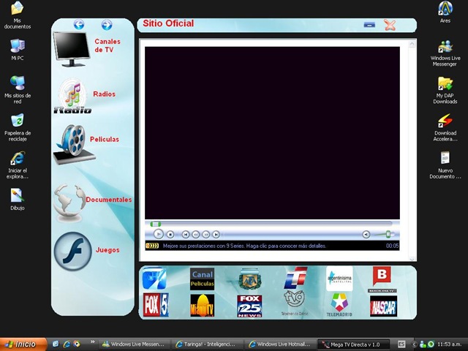Select the Nuevo Documento desktop file
This screenshot has width=468, height=351.
445,165
